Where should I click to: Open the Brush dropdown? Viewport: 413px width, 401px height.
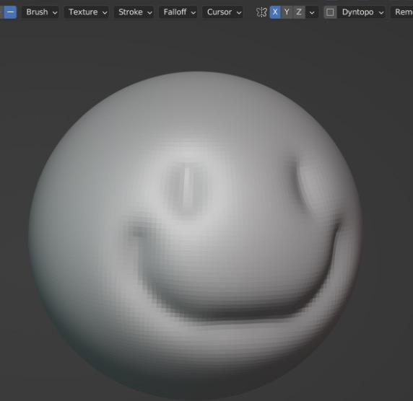40,12
